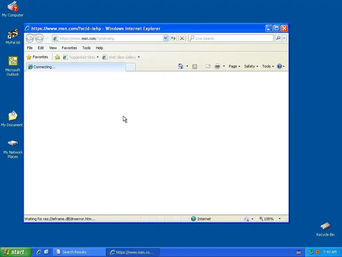
Task: Open the Tools command bar menu
Action: [268, 66]
